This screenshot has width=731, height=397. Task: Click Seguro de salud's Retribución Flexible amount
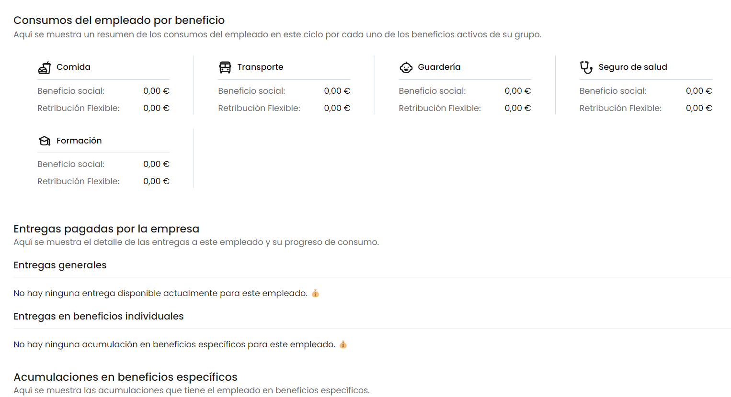point(698,108)
